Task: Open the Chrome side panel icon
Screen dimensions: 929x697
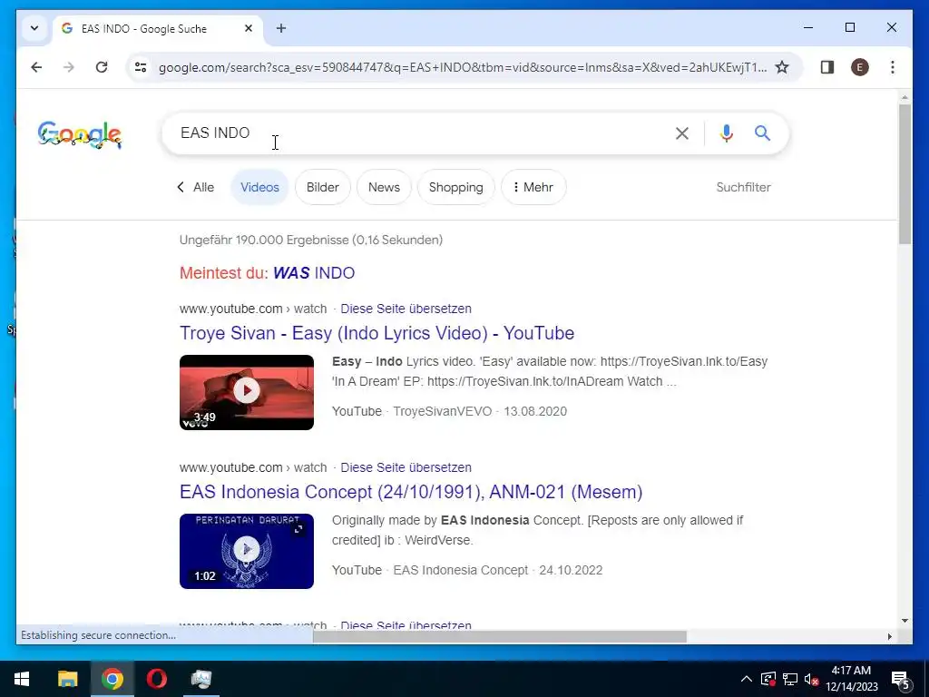Action: pos(827,67)
